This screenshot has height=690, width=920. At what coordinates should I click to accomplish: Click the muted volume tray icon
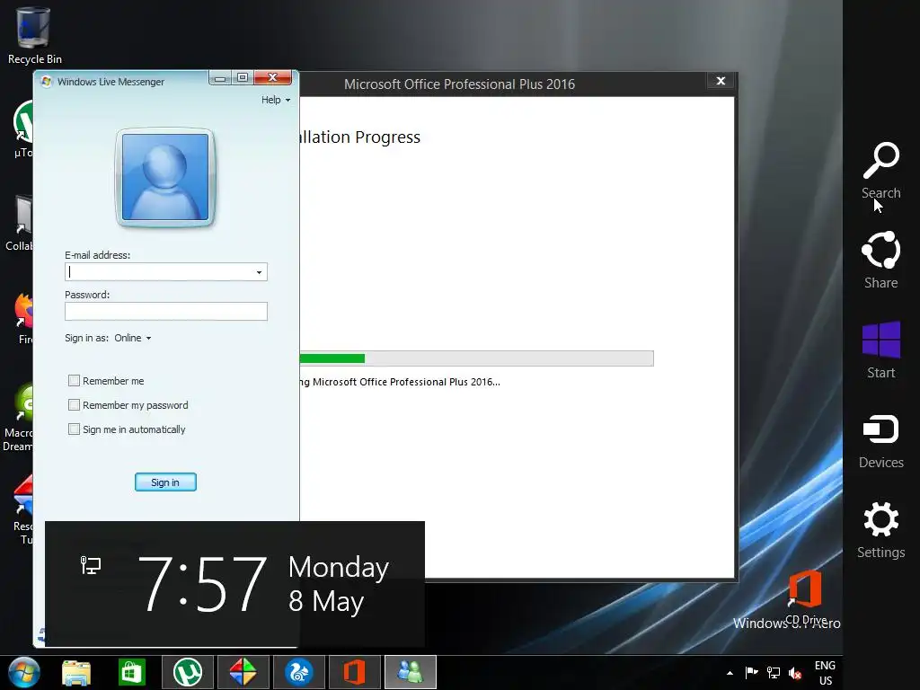point(795,673)
